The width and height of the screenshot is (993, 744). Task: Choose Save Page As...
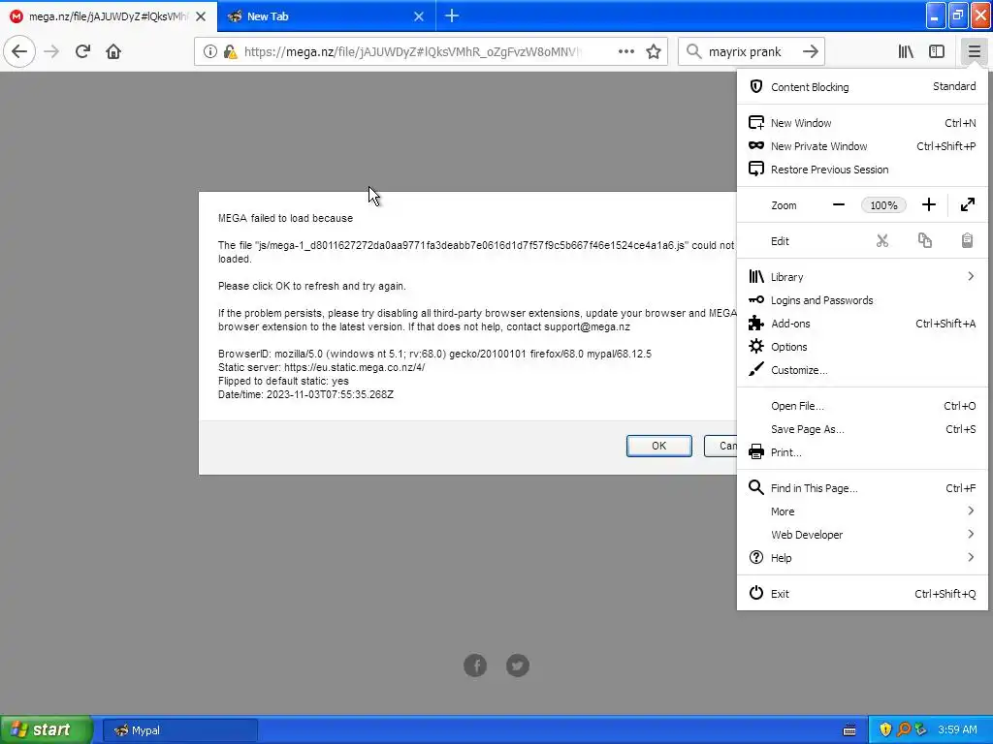coord(862,429)
